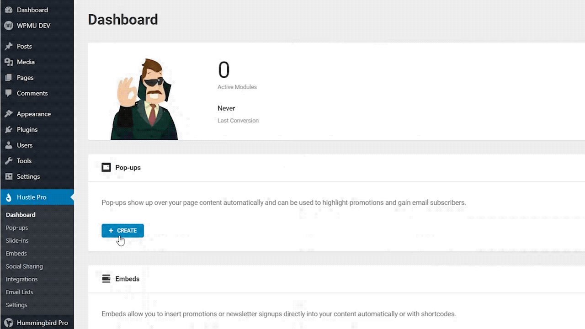Click the Create pop-up button
This screenshot has width=585, height=329.
coord(122,231)
